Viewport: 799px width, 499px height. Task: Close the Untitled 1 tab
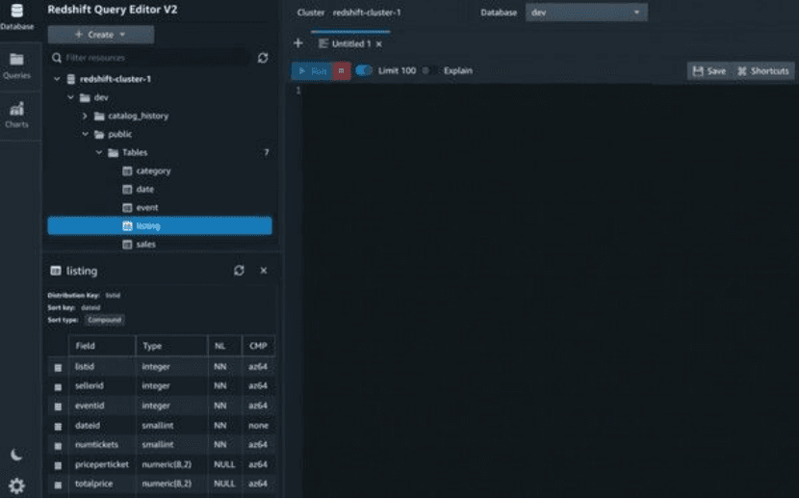(x=379, y=44)
